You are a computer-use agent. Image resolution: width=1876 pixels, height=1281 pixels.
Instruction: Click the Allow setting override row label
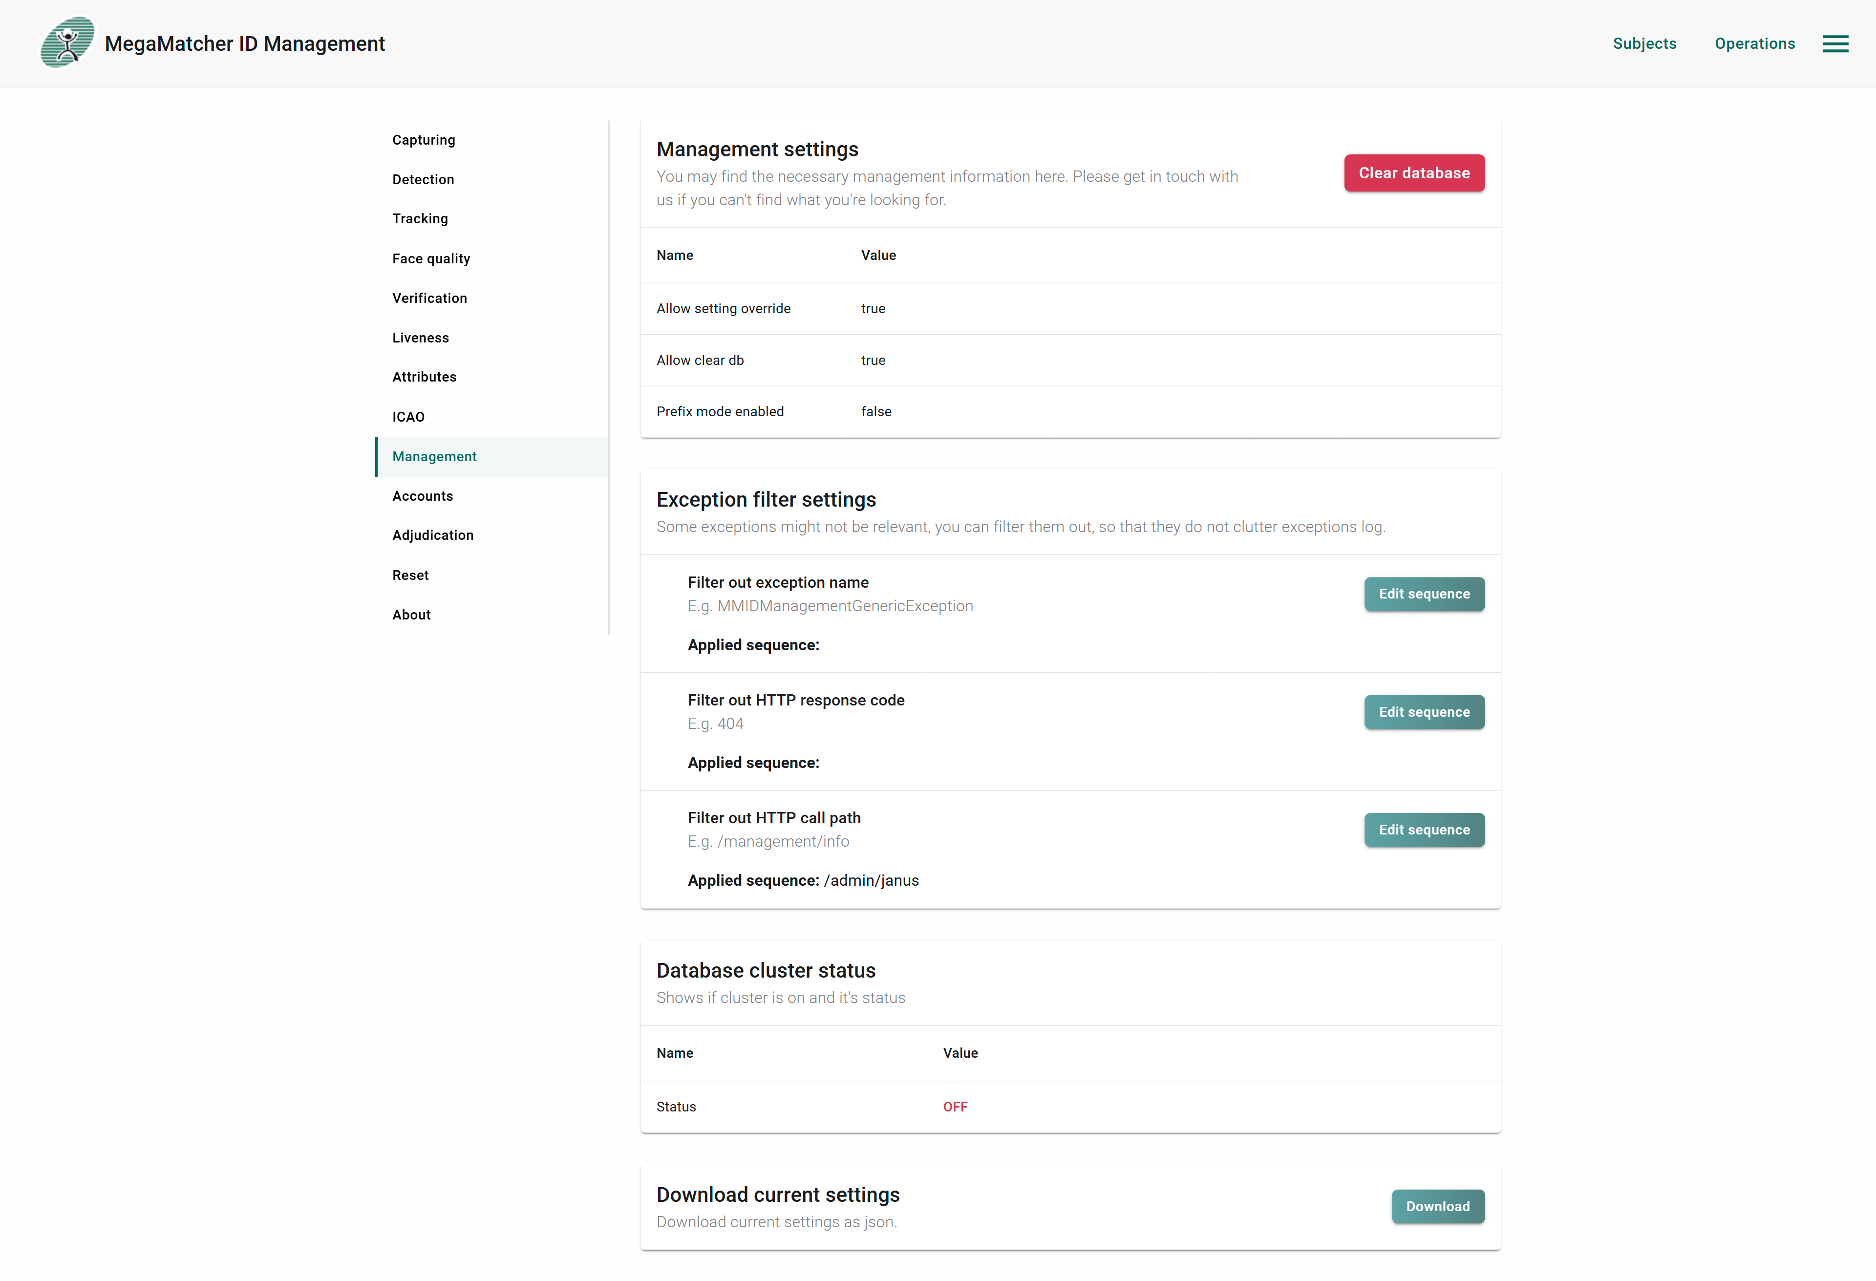pos(723,308)
